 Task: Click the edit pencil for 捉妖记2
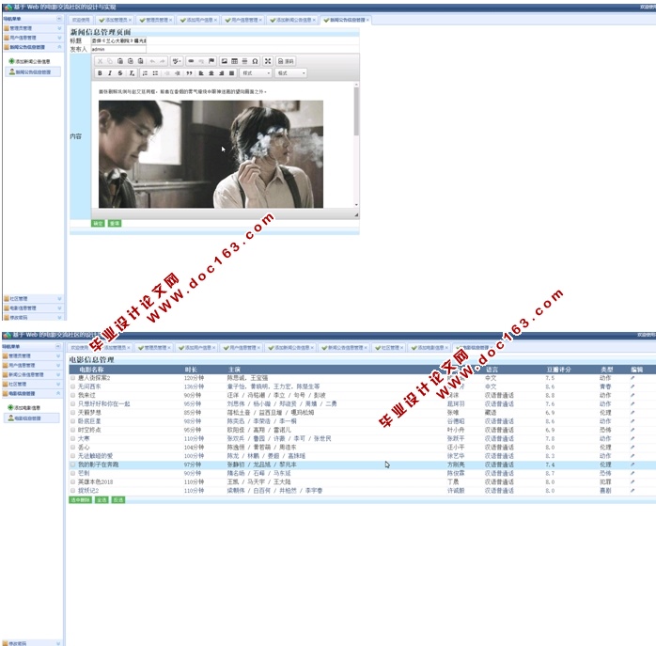pyautogui.click(x=633, y=490)
